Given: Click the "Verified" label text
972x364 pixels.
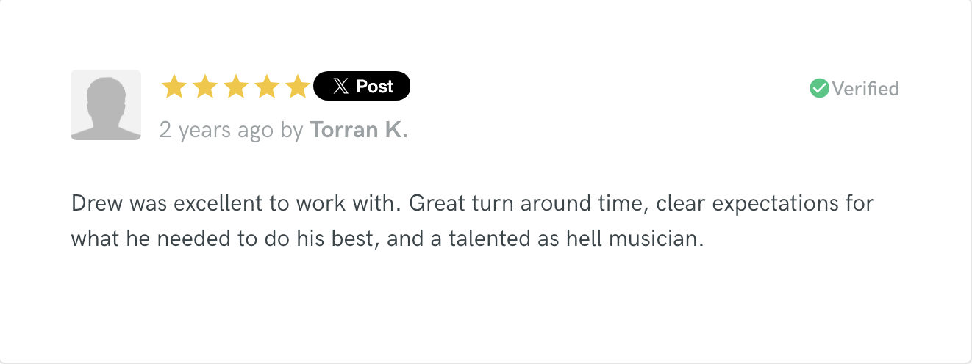Looking at the screenshot, I should click(865, 89).
